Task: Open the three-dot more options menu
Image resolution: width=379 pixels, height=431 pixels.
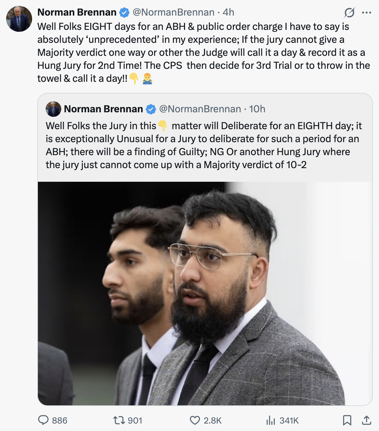Action: pos(367,13)
